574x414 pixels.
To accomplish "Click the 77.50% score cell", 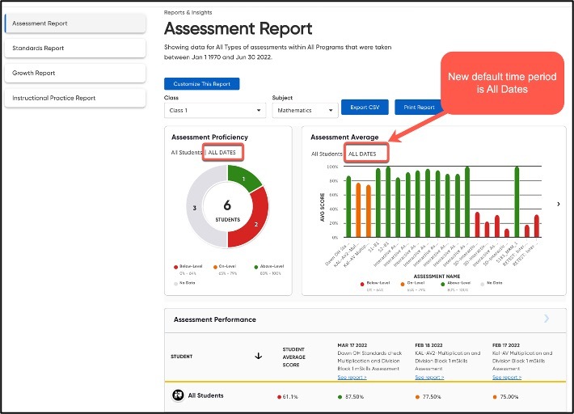I will [428, 397].
